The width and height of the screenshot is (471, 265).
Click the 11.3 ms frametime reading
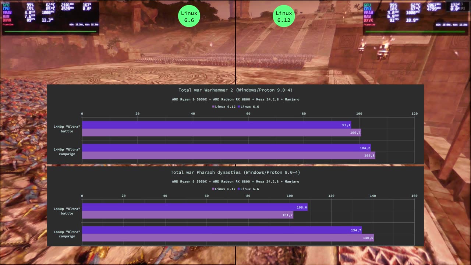pyautogui.click(x=47, y=20)
